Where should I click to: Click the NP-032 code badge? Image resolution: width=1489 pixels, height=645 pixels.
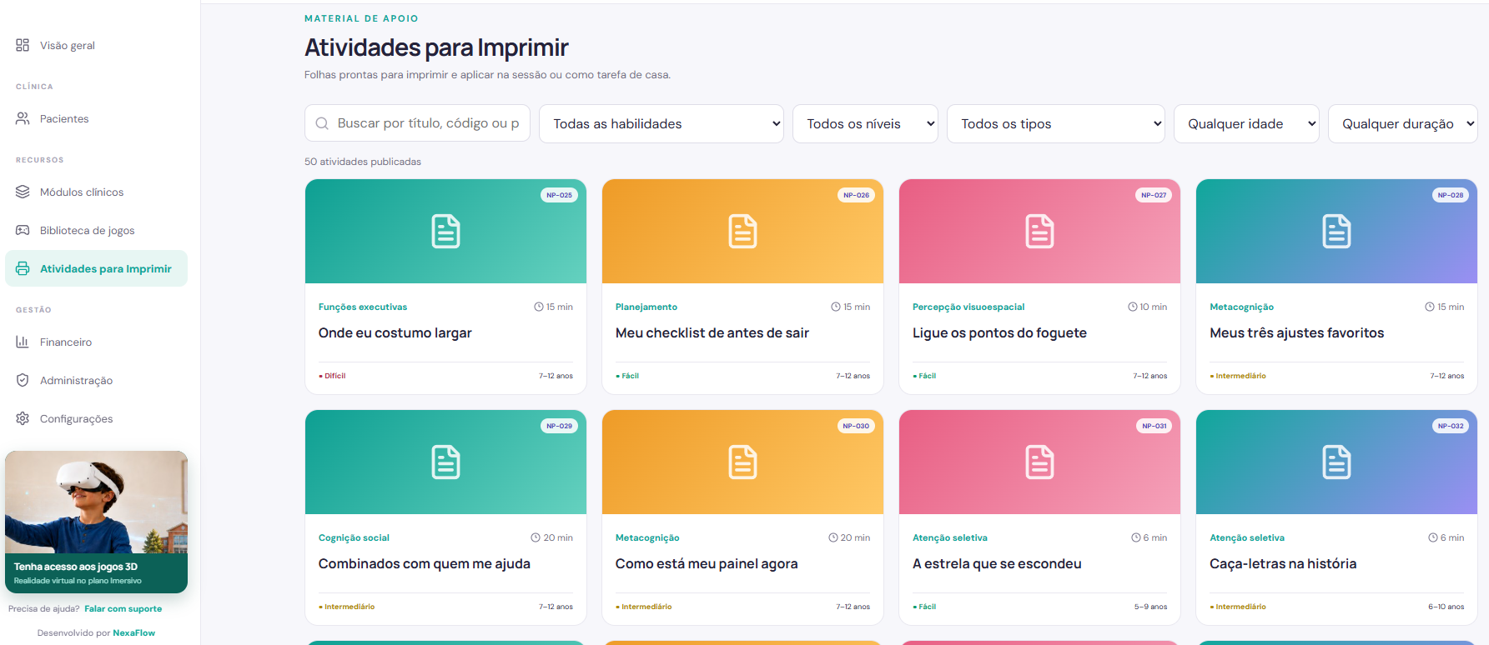[1451, 426]
